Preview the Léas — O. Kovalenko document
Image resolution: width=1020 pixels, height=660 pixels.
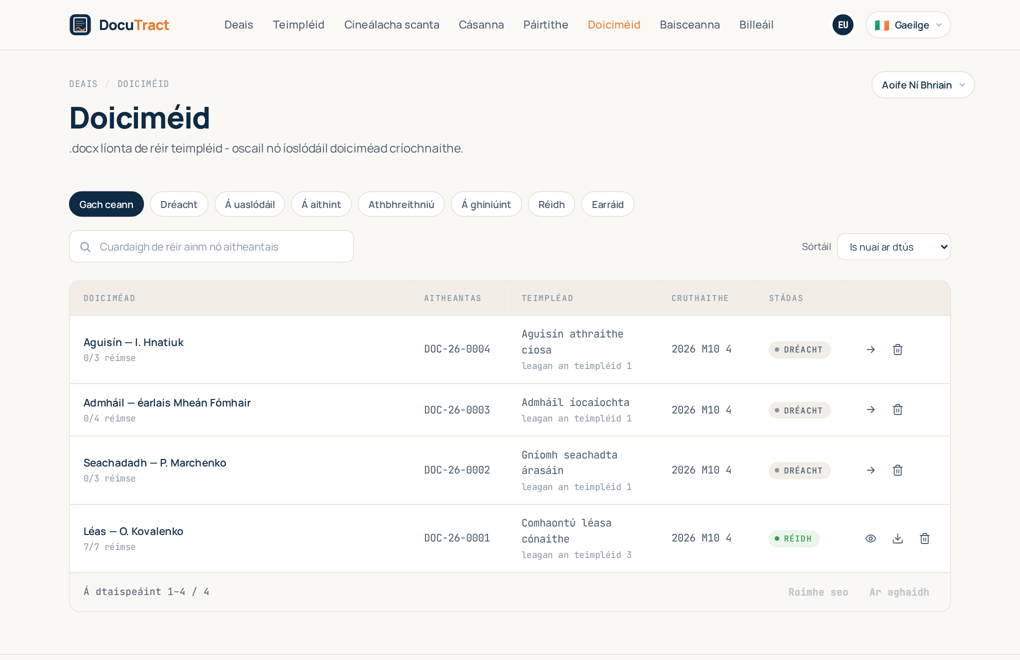coord(870,538)
